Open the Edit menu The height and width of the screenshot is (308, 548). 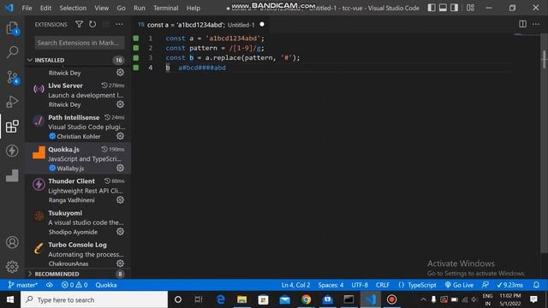45,8
